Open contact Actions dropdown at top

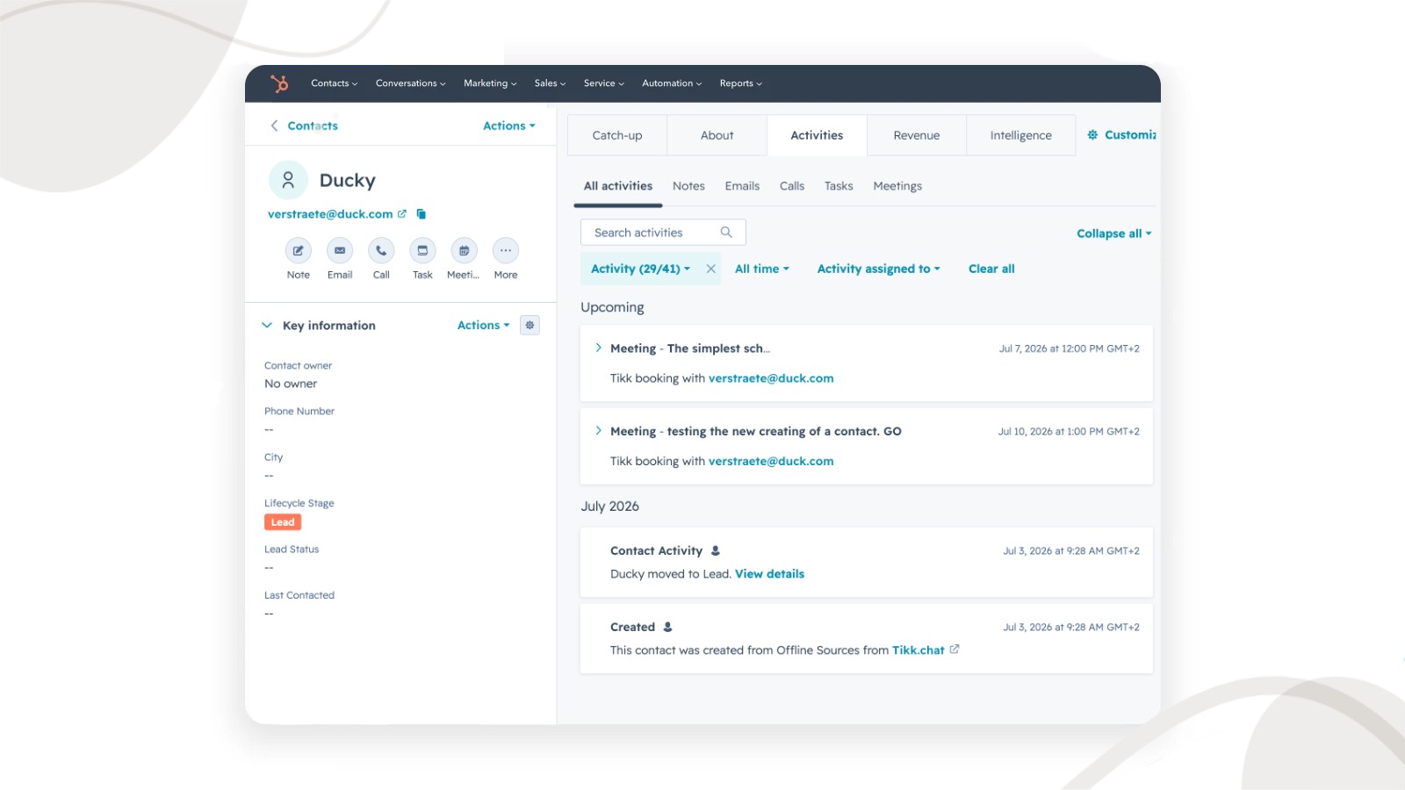(x=509, y=126)
